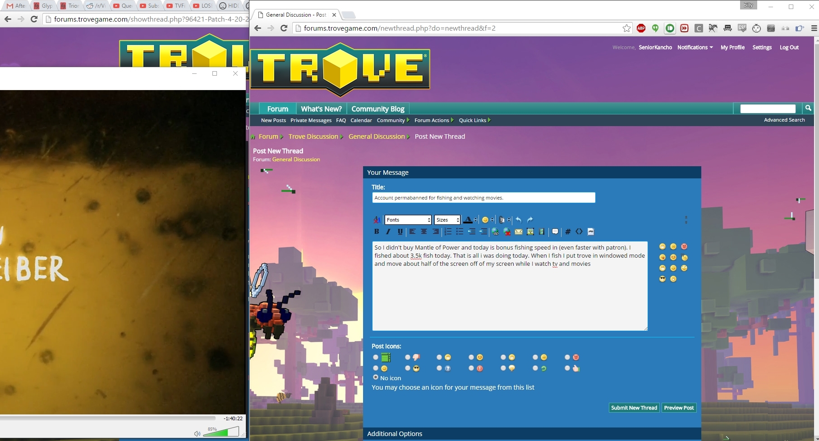Wrap selection in quote tags

point(555,232)
